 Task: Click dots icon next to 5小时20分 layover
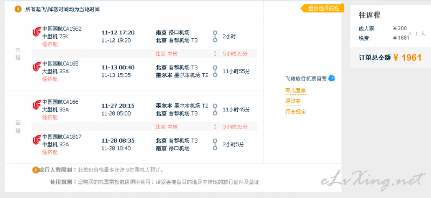(x=215, y=54)
